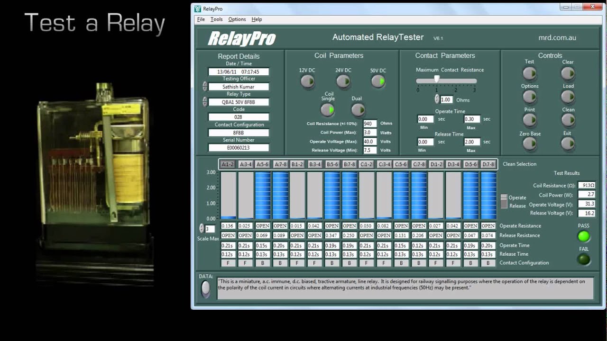Select contact D:3-4 for cleaning
Image resolution: width=607 pixels, height=341 pixels.
pyautogui.click(x=453, y=164)
